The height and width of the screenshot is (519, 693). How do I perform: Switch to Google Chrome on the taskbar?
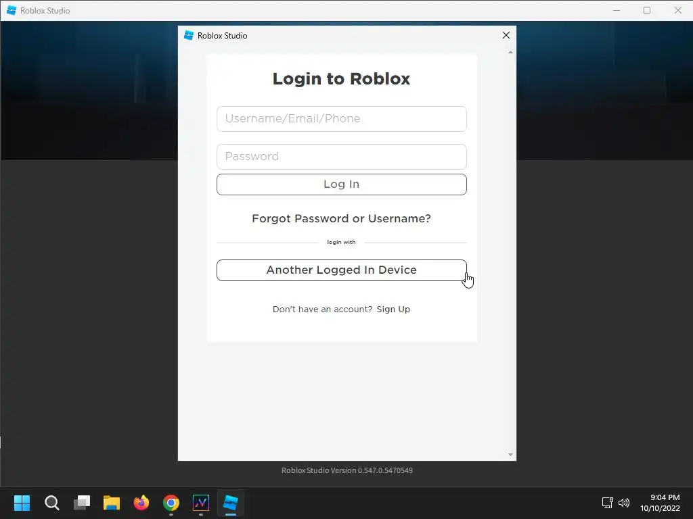171,503
